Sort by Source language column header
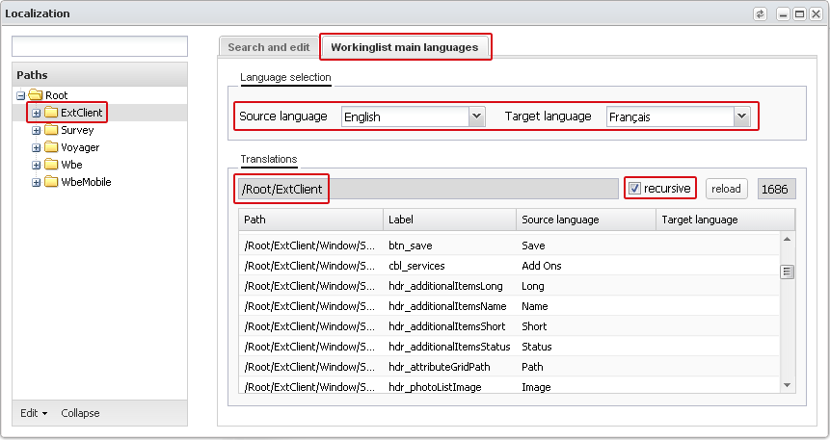Image resolution: width=830 pixels, height=440 pixels. [586, 220]
